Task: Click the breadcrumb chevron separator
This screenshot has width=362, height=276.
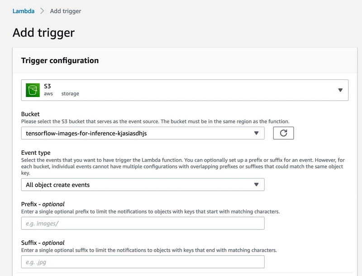Action: coord(42,11)
